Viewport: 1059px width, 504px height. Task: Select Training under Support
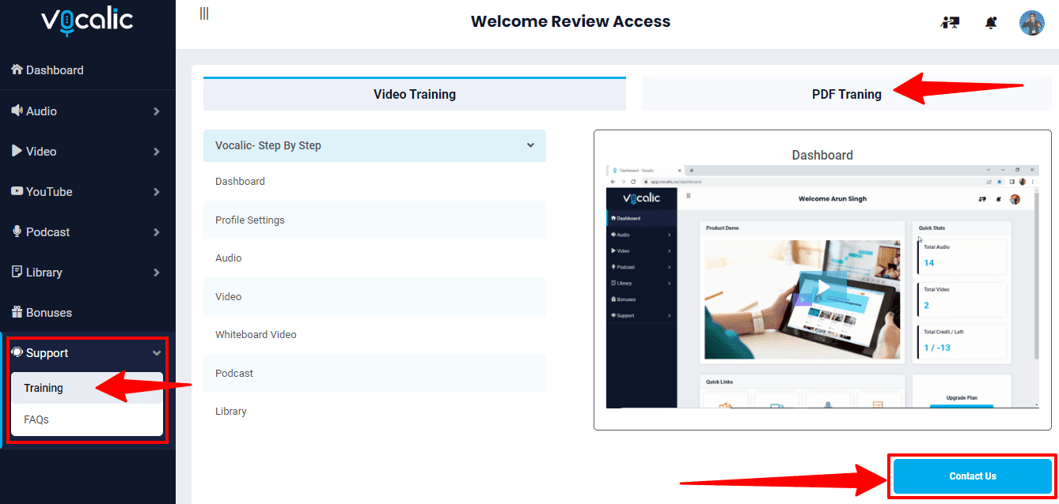[x=87, y=388]
